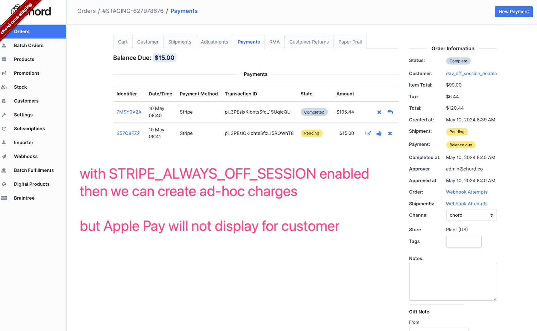Image resolution: width=537 pixels, height=331 pixels.
Task: Select Orders in the sidebar menu
Action: point(33,31)
